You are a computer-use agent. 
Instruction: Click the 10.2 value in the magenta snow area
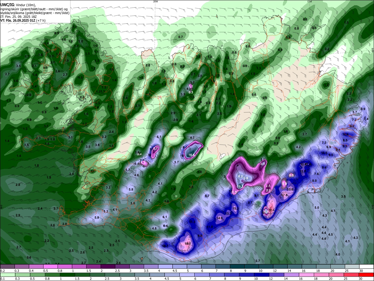tap(240, 186)
